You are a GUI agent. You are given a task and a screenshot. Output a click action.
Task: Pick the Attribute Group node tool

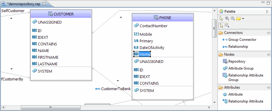[238, 68]
